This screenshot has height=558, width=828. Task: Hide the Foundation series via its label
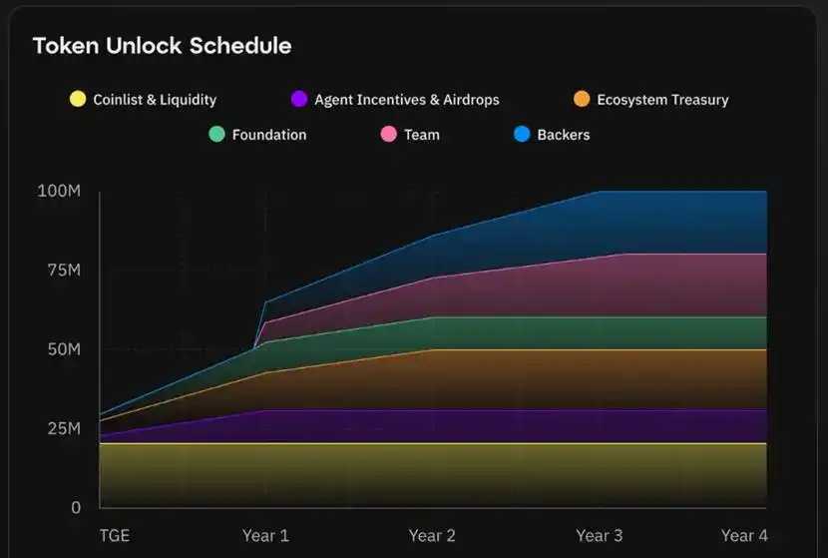pyautogui.click(x=269, y=135)
